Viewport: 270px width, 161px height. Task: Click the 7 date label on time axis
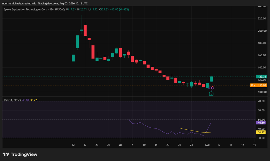point(132,145)
